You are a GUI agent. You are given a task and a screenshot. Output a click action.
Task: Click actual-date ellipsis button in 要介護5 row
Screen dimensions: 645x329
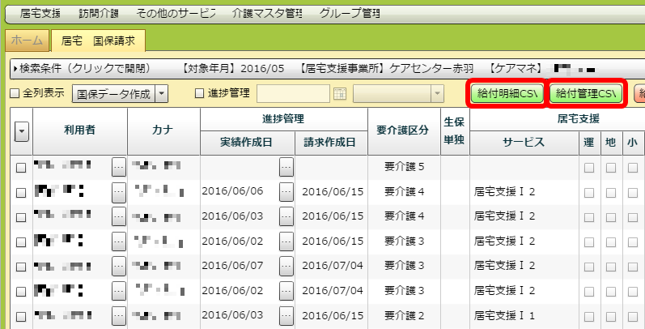285,168
